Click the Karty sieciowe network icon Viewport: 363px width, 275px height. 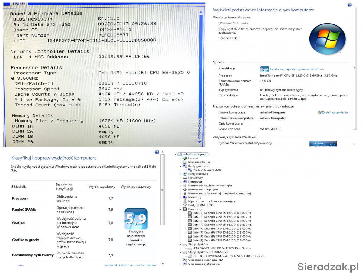coord(185,174)
